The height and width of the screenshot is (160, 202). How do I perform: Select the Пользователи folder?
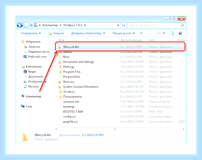tap(73, 97)
